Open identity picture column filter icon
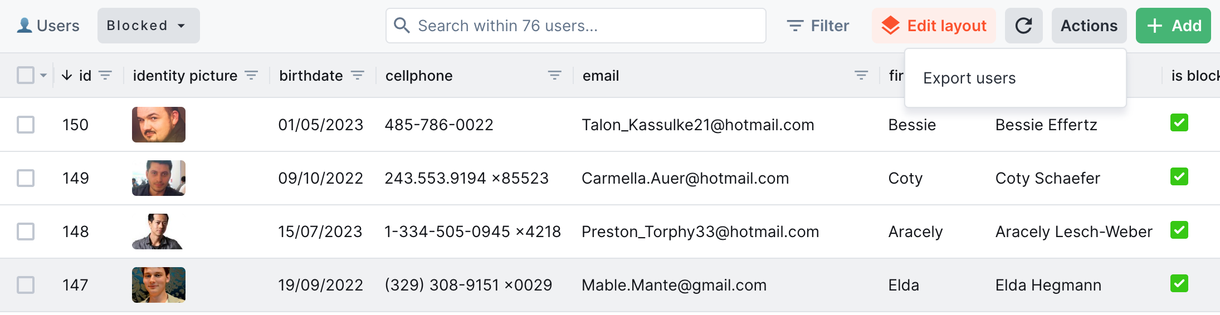The width and height of the screenshot is (1220, 315). (x=252, y=75)
